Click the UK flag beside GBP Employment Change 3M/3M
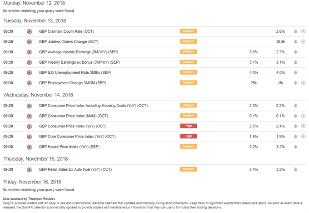Screen dimensions: 309x213 30,83
